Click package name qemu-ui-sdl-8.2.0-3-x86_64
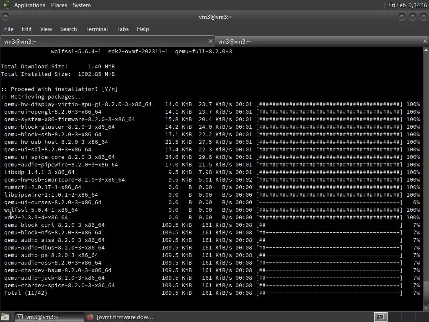The height and width of the screenshot is (322, 429). [x=48, y=150]
